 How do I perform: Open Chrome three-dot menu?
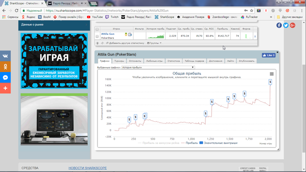coord(302,10)
